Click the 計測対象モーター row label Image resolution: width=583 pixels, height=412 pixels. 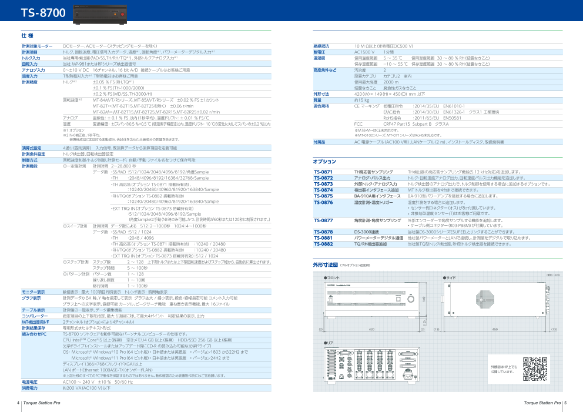coord(38,46)
